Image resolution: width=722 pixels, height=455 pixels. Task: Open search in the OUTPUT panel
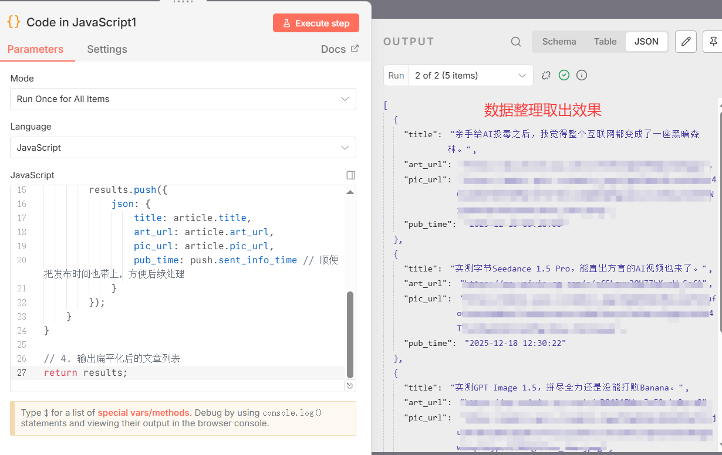click(x=515, y=42)
